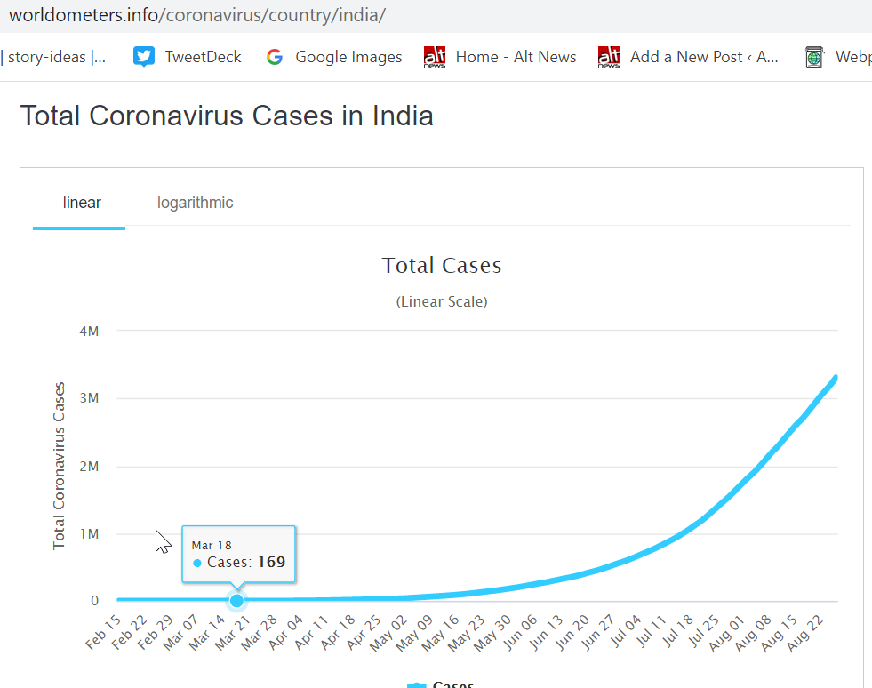Open the story-ideas bookmark
Image resolution: width=872 pixels, height=688 pixels.
coord(53,57)
